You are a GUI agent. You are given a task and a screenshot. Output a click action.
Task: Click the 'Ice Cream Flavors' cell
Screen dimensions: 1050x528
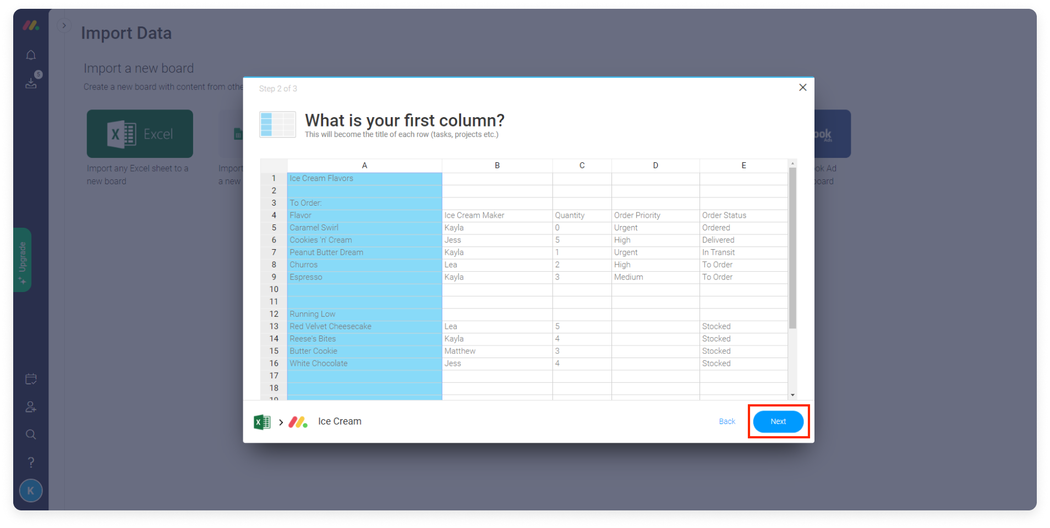click(x=364, y=178)
